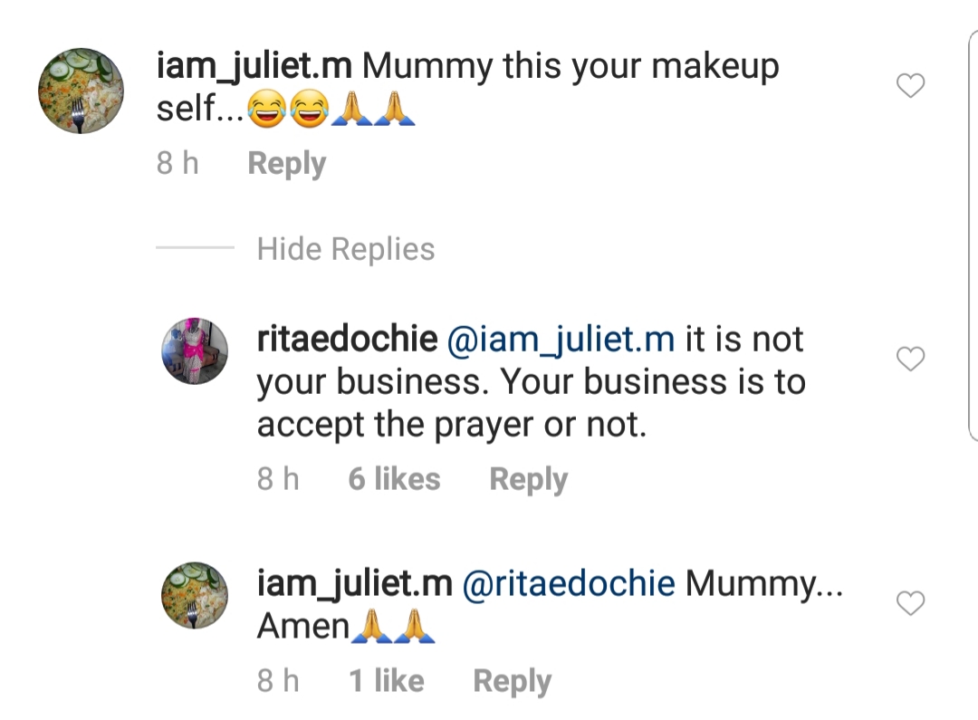Screen dimensions: 978x720
Task: Tap the 8 h timestamp beside 6 likes
Action: [278, 479]
